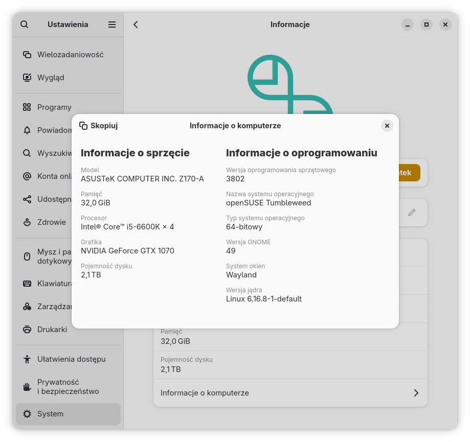The height and width of the screenshot is (442, 470).
Task: Open Prywatność i bezpieczeństwo settings
Action: 68,387
